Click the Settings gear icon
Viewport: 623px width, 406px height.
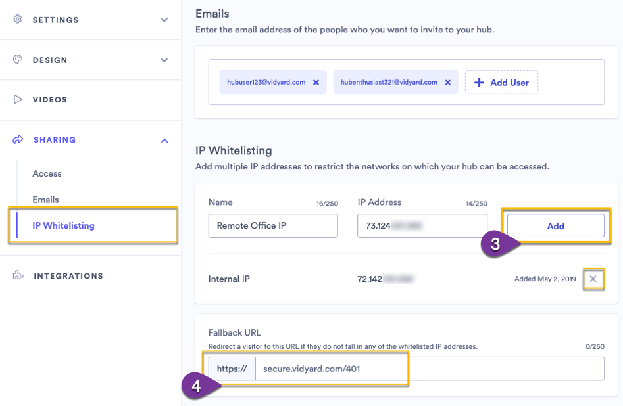18,19
